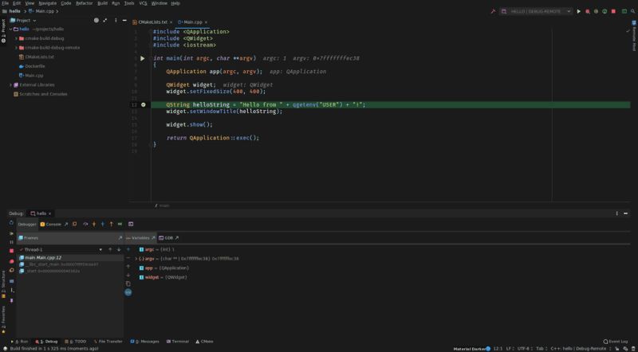Open the Thread-1 thread selector dropdown

(x=61, y=249)
